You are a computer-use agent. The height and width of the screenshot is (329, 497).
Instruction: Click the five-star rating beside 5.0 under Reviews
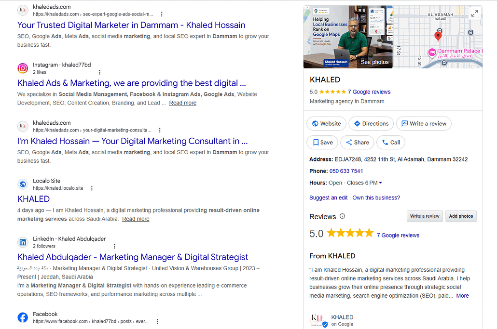[350, 234]
